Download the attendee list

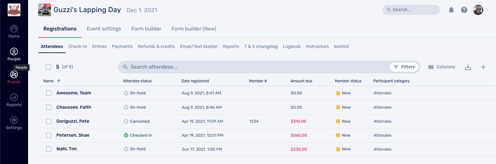coord(468,67)
